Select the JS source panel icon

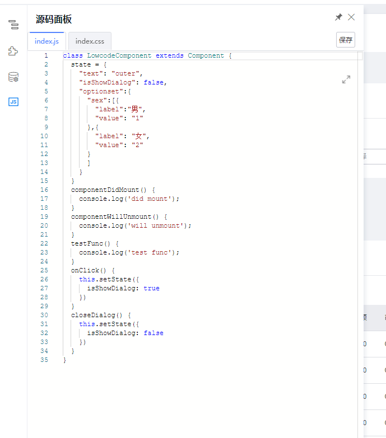click(x=13, y=102)
